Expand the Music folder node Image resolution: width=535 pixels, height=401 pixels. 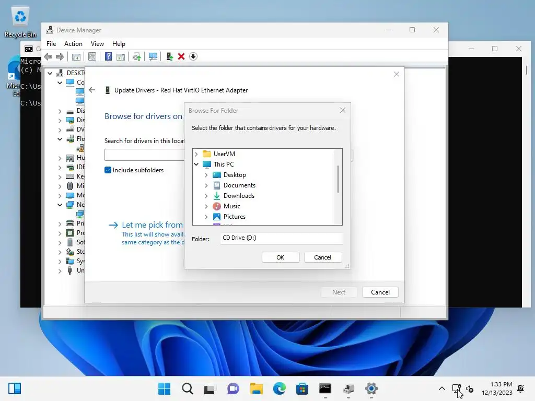tap(206, 206)
